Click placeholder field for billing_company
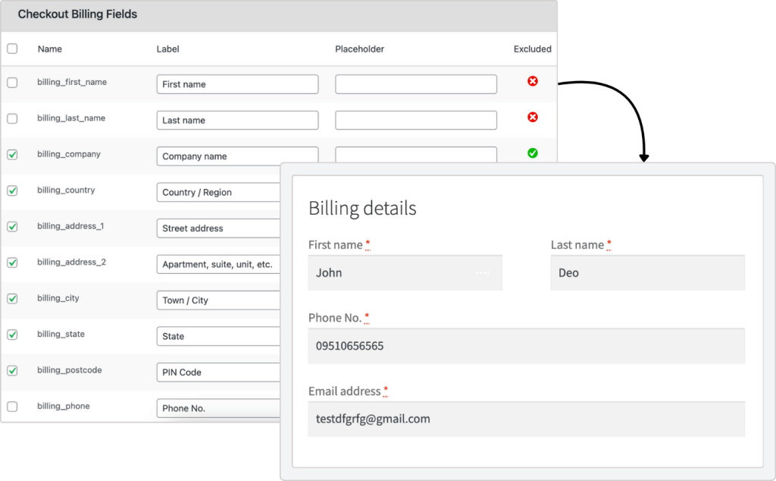This screenshot has height=481, width=776. (x=416, y=155)
